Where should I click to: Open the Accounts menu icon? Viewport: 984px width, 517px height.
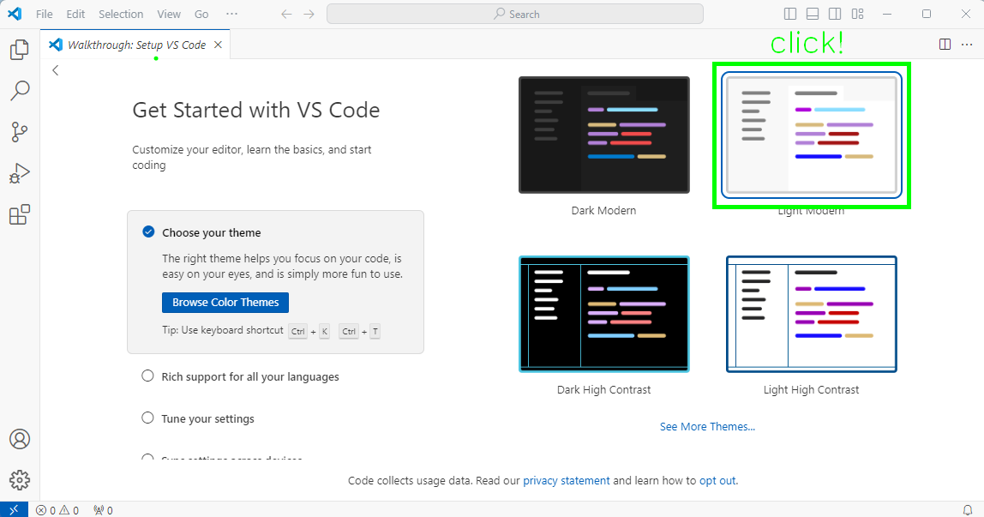(x=20, y=439)
